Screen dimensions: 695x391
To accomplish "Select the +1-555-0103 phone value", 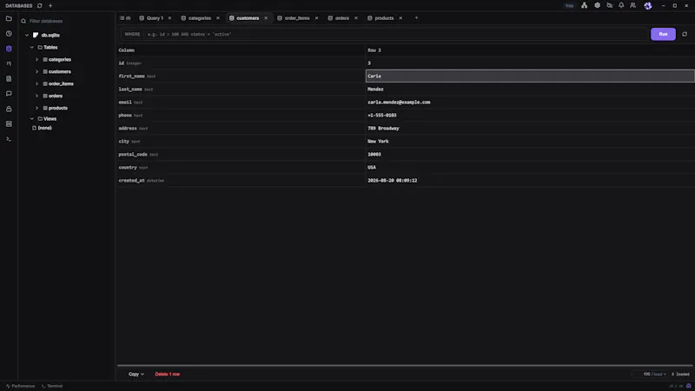I will pos(382,116).
